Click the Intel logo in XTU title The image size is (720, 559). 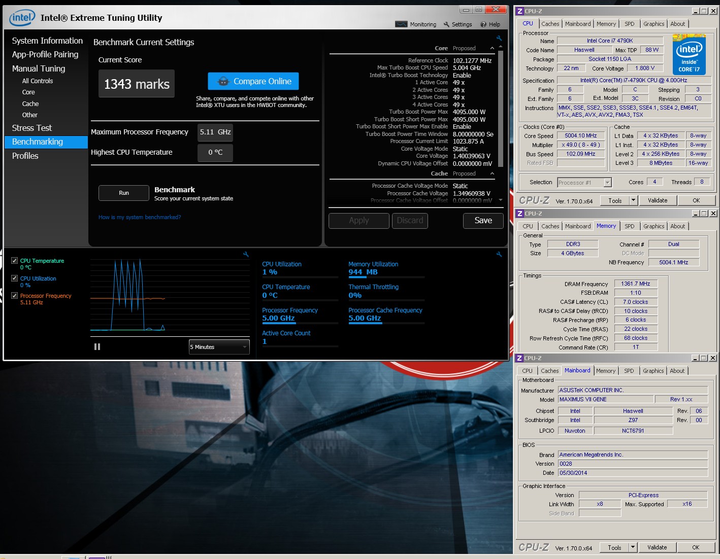click(x=22, y=18)
